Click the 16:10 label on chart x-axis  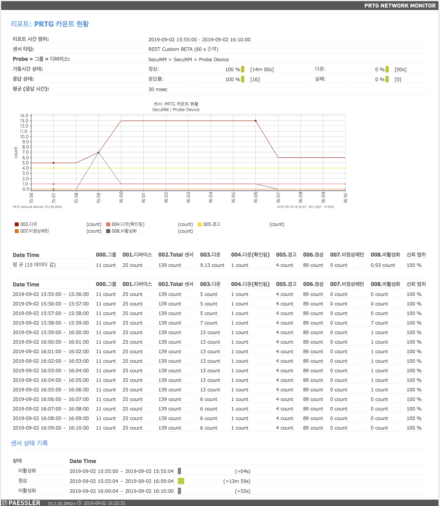(345, 198)
